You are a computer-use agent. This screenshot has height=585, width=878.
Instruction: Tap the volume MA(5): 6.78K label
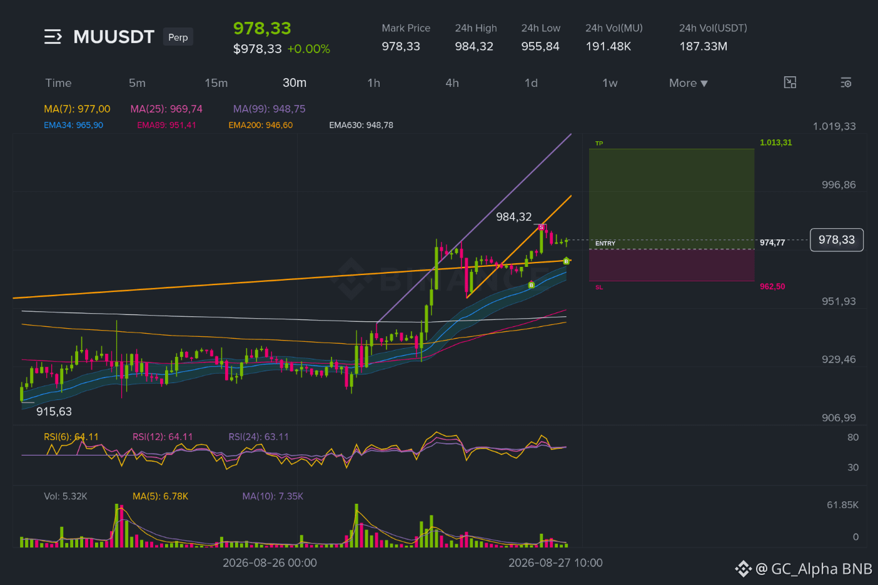(x=160, y=496)
